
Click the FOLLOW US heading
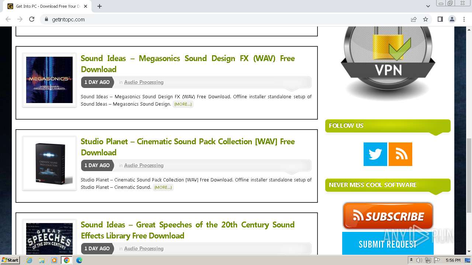tap(346, 126)
